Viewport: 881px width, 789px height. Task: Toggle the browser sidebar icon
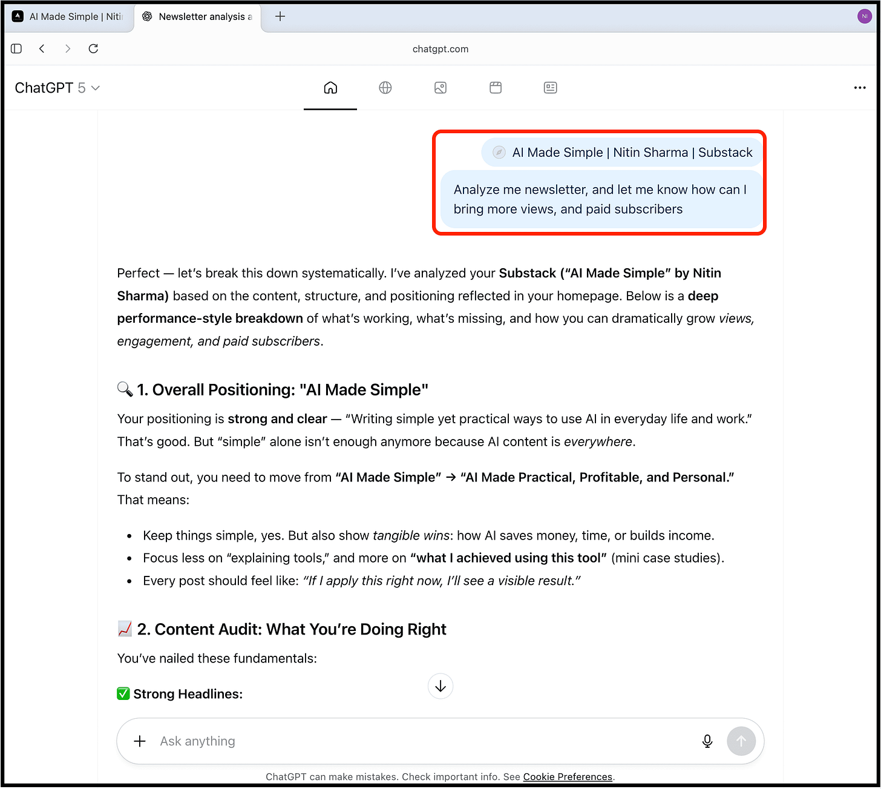16,48
